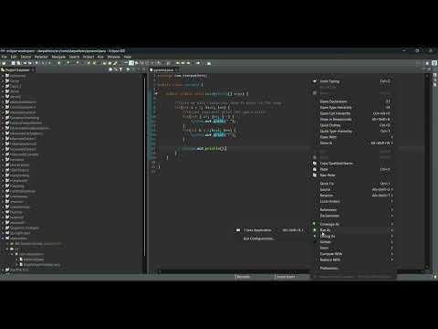Click the Open Perspective icon at top right

pyautogui.click(x=427, y=63)
